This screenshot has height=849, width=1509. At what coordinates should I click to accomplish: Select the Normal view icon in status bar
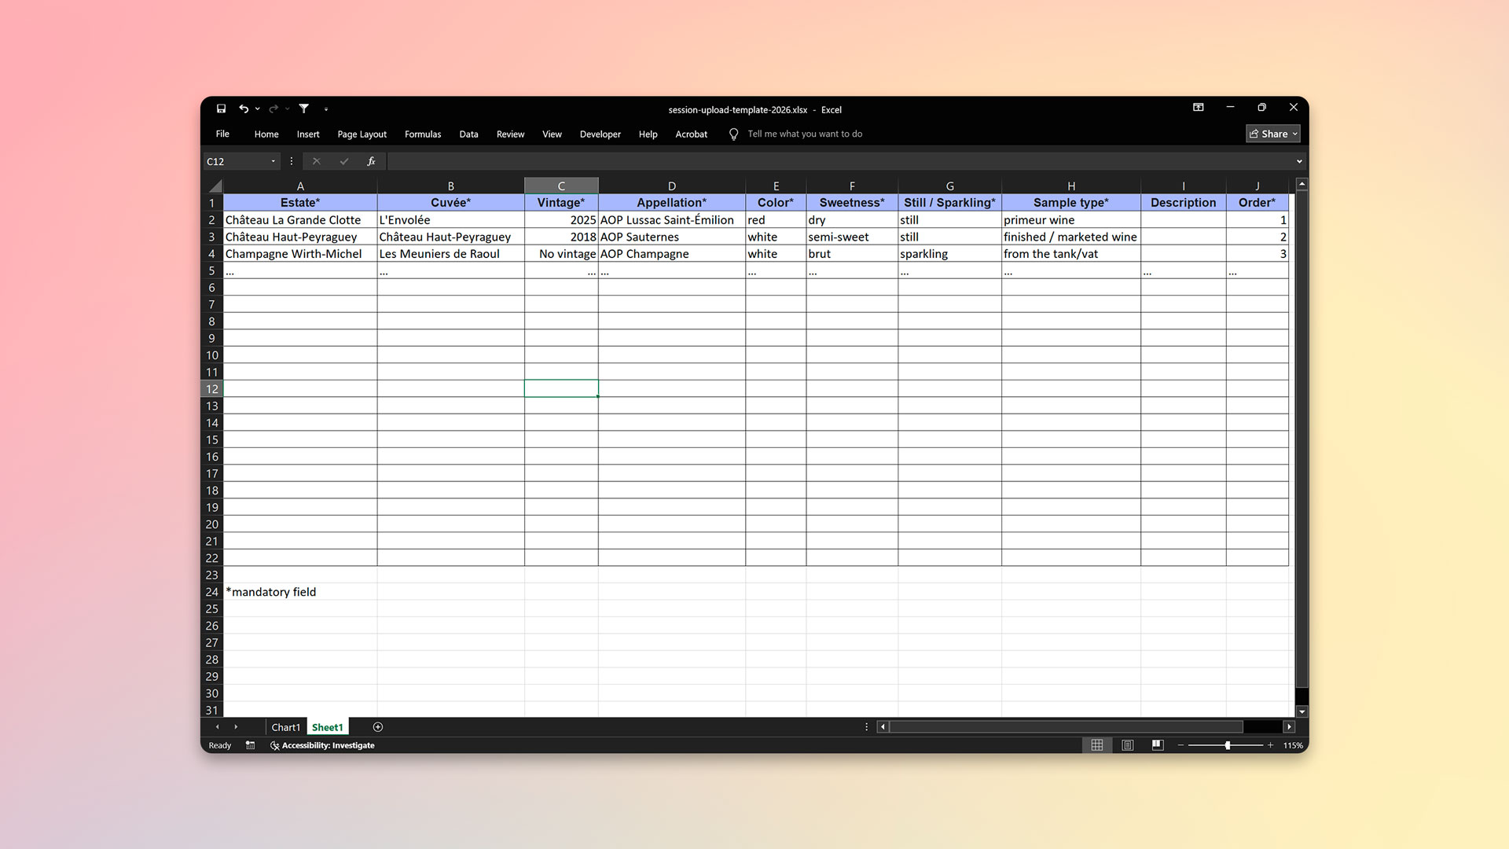click(1097, 744)
